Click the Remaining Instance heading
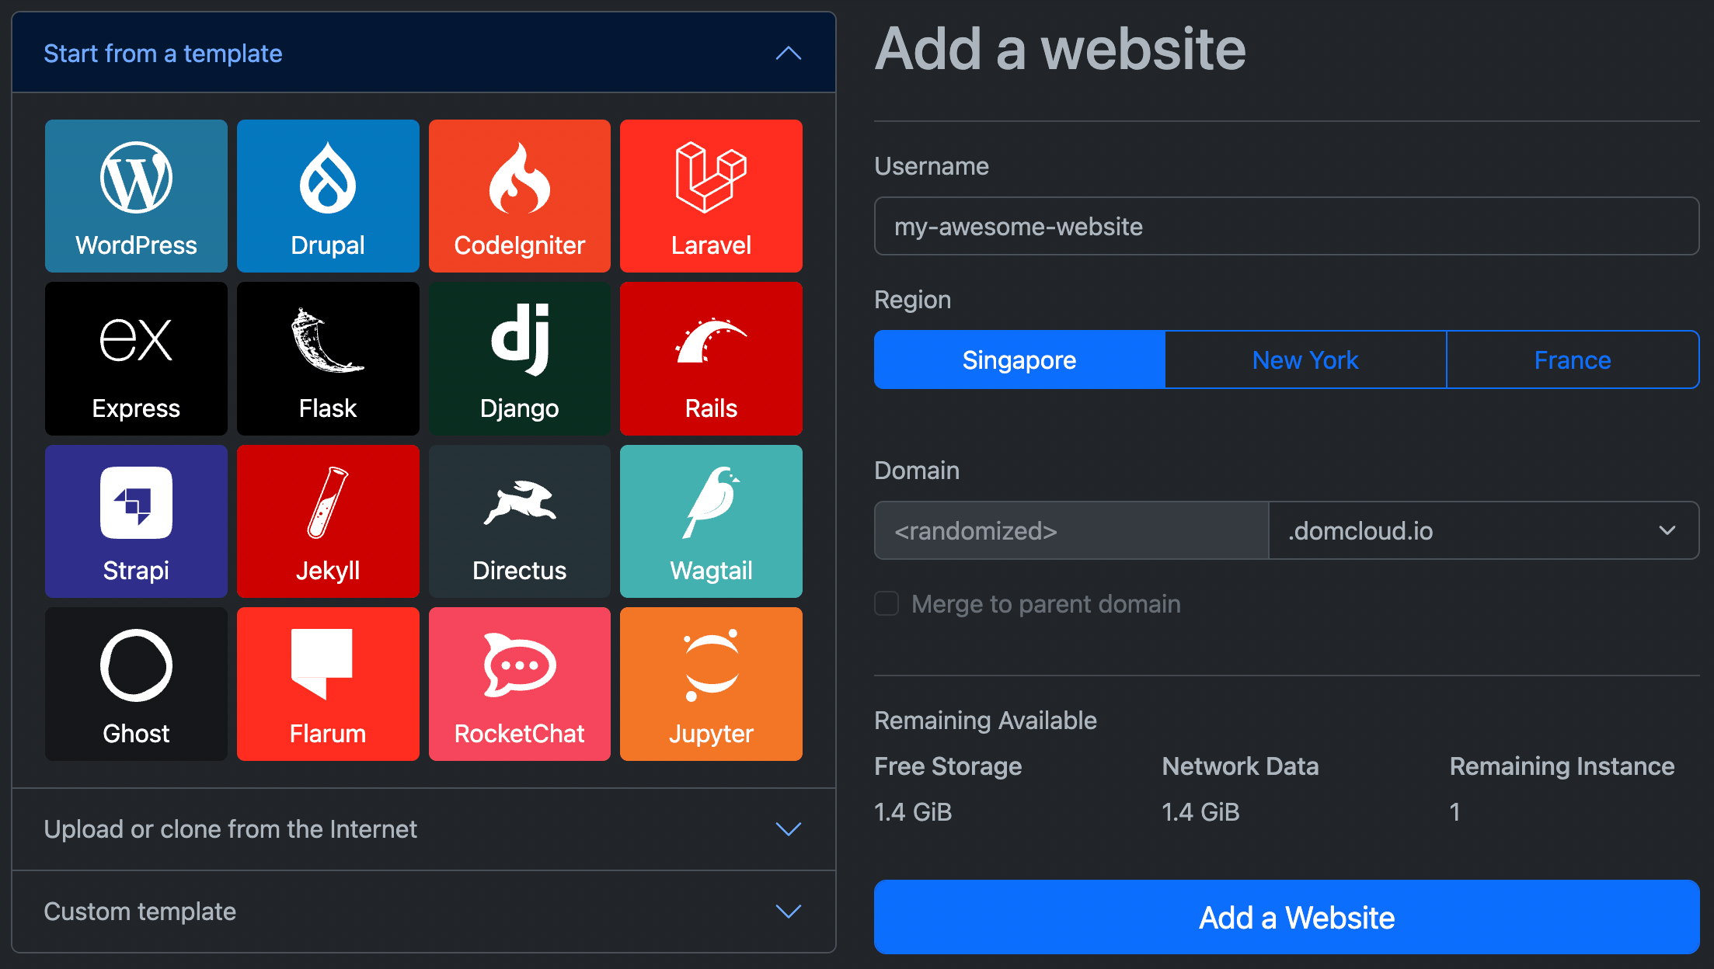 point(1562,766)
